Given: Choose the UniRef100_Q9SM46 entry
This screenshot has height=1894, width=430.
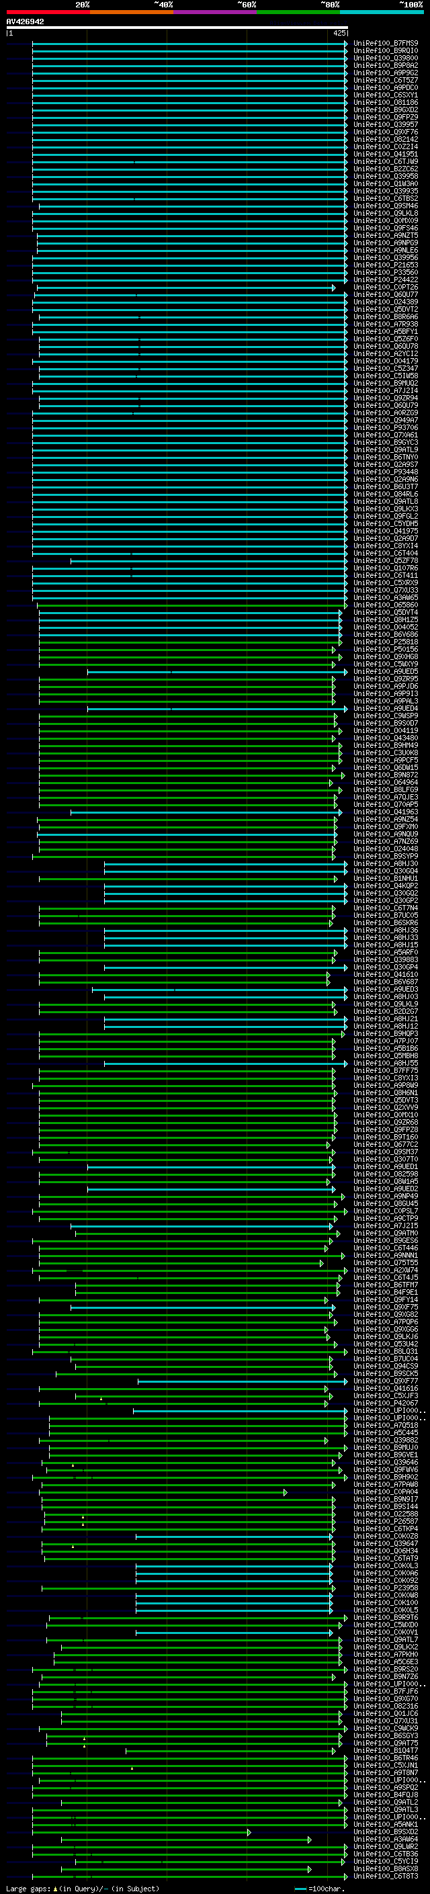Looking at the screenshot, I should point(386,206).
